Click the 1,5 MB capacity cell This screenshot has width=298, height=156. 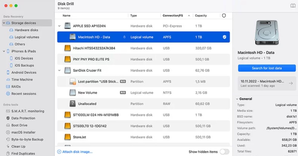tap(200, 81)
